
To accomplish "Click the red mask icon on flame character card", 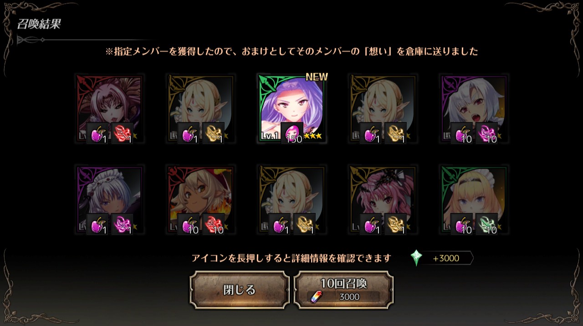I will (x=213, y=224).
